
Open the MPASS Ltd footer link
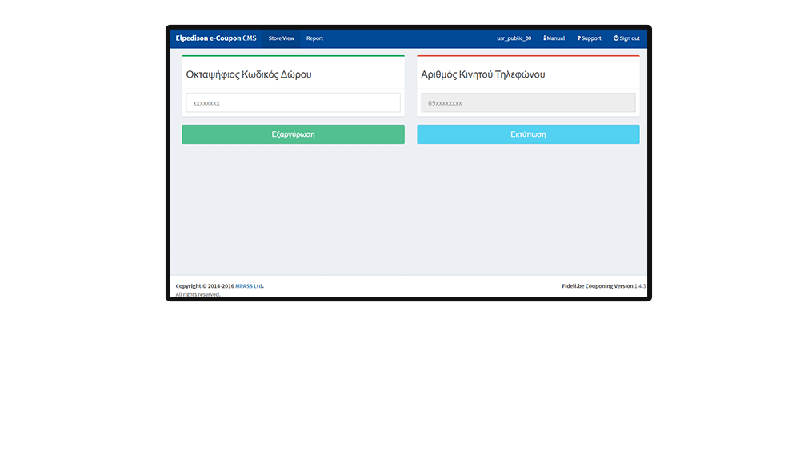(x=249, y=286)
